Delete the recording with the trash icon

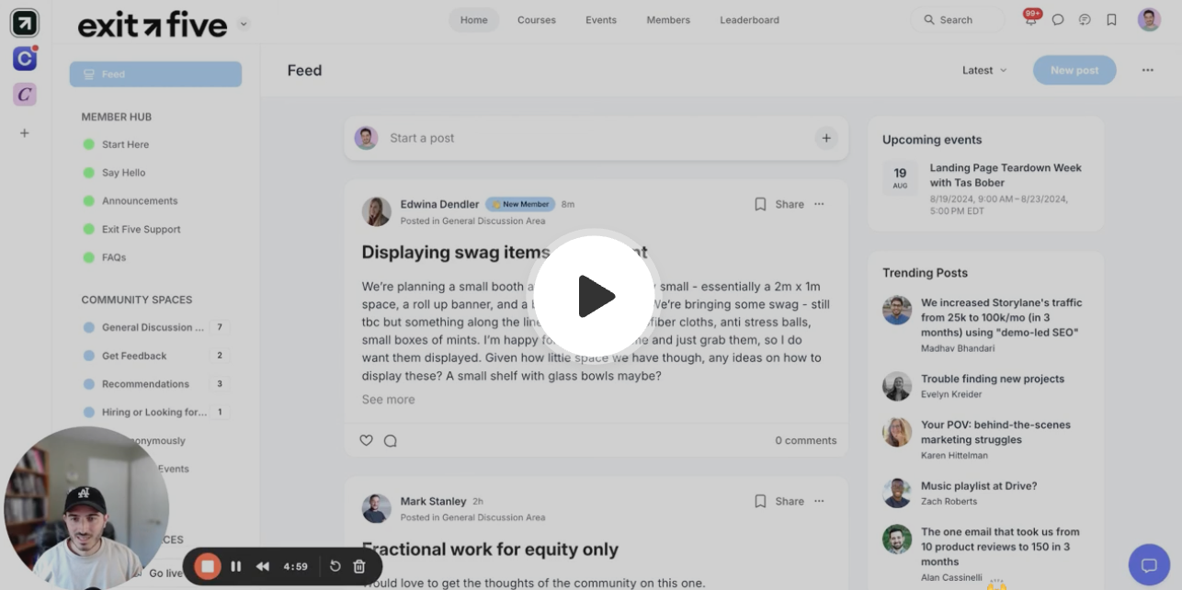pyautogui.click(x=359, y=566)
